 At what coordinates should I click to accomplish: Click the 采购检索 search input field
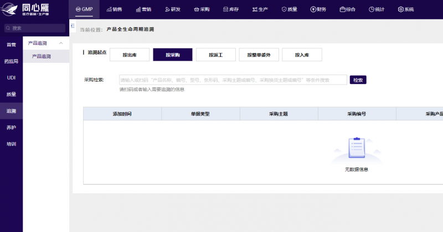(233, 80)
